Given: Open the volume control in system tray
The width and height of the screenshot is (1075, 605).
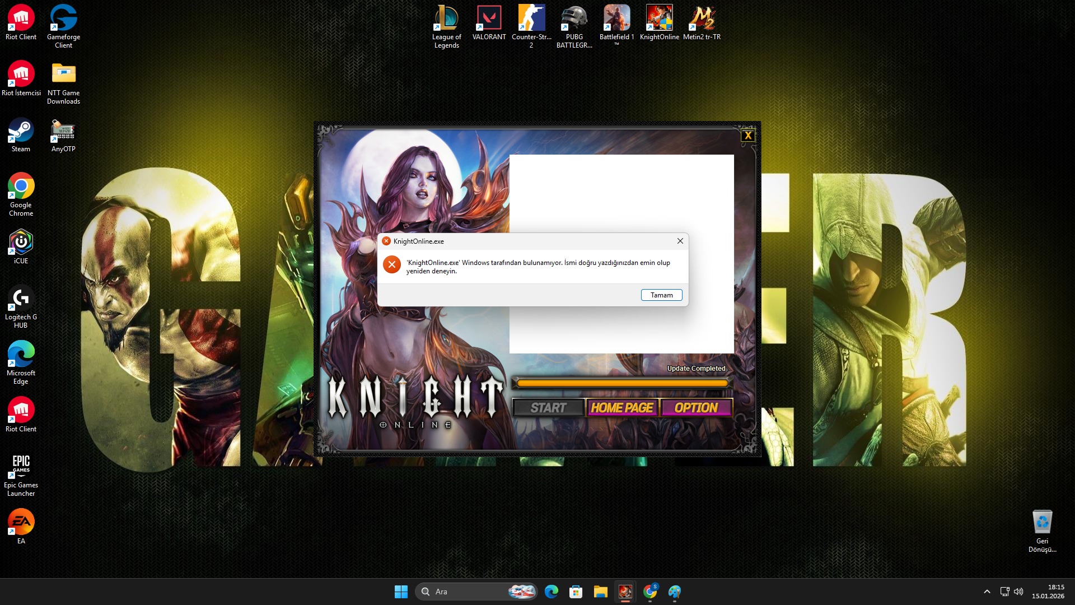Looking at the screenshot, I should click(x=1018, y=592).
